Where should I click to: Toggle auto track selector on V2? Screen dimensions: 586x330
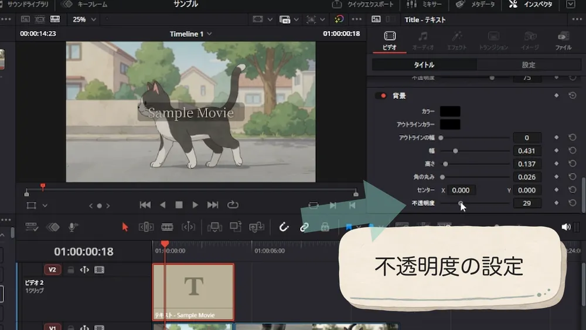(84, 270)
